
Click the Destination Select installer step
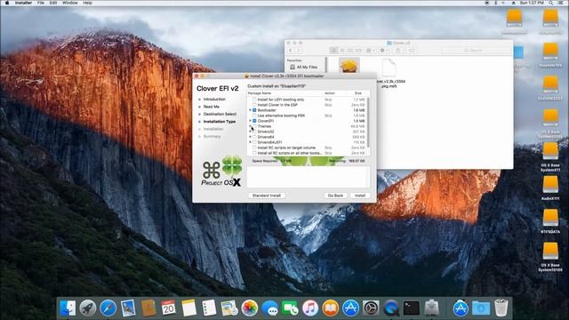click(x=220, y=114)
